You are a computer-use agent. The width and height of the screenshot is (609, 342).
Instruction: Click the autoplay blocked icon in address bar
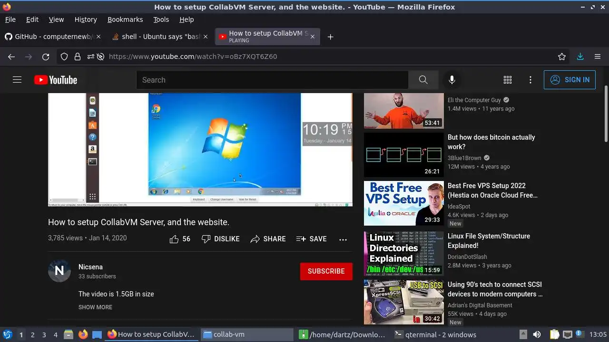point(100,57)
